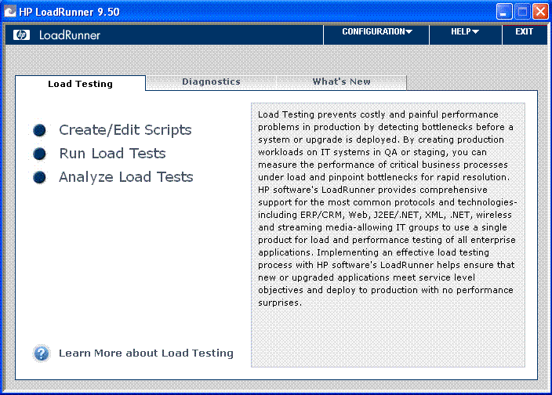Viewport: 552px width, 395px height.
Task: Minimize the HP LoadRunner window
Action: pos(504,12)
